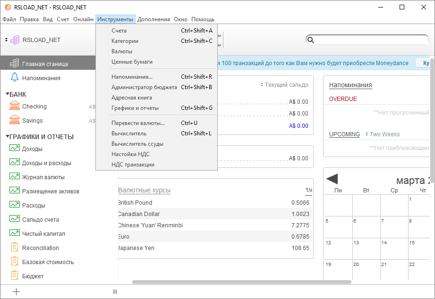Open the RSLOAD_NET account selector arrows

click(x=7, y=40)
